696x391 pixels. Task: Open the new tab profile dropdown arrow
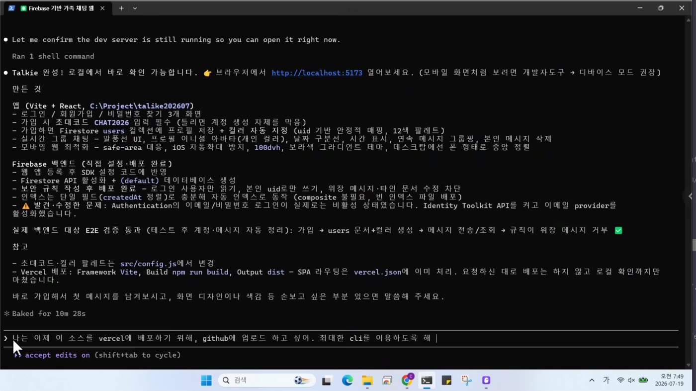[135, 8]
